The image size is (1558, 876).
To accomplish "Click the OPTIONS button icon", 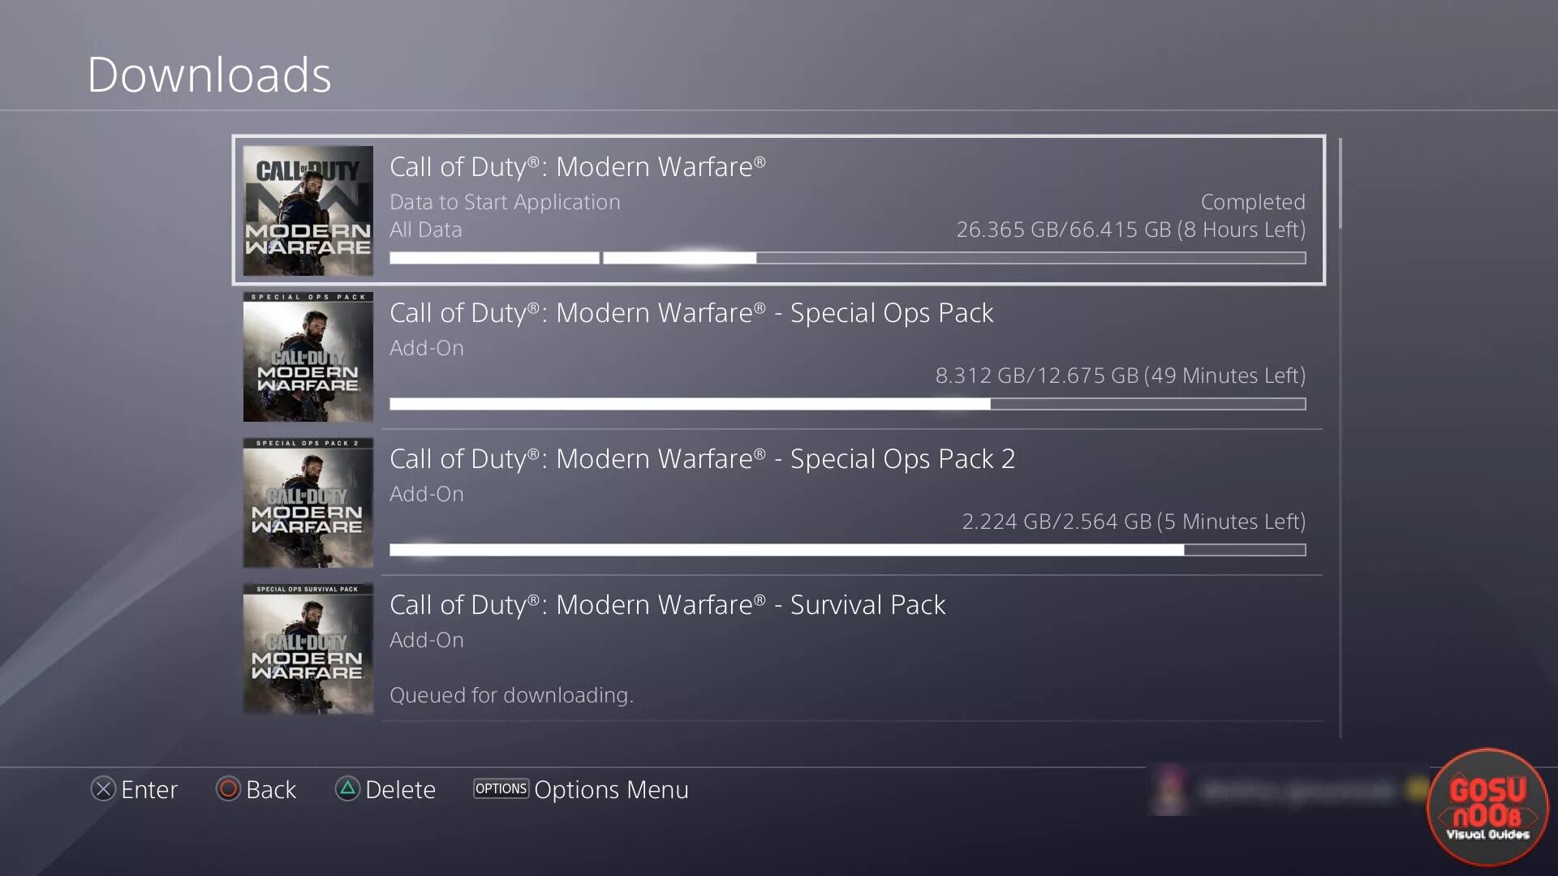I will coord(501,788).
